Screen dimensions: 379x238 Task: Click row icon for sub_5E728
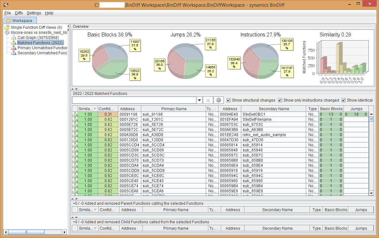coord(75,125)
